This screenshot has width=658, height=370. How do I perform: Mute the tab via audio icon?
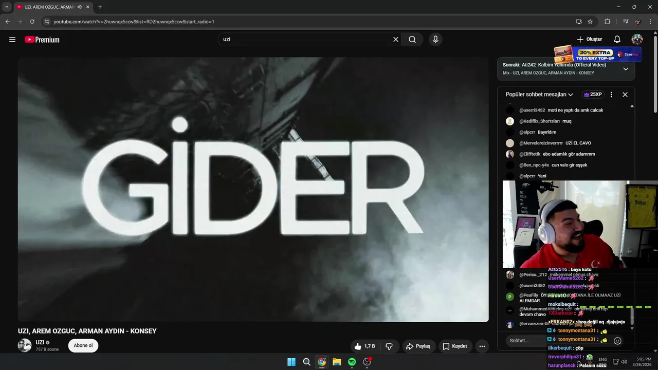click(79, 7)
